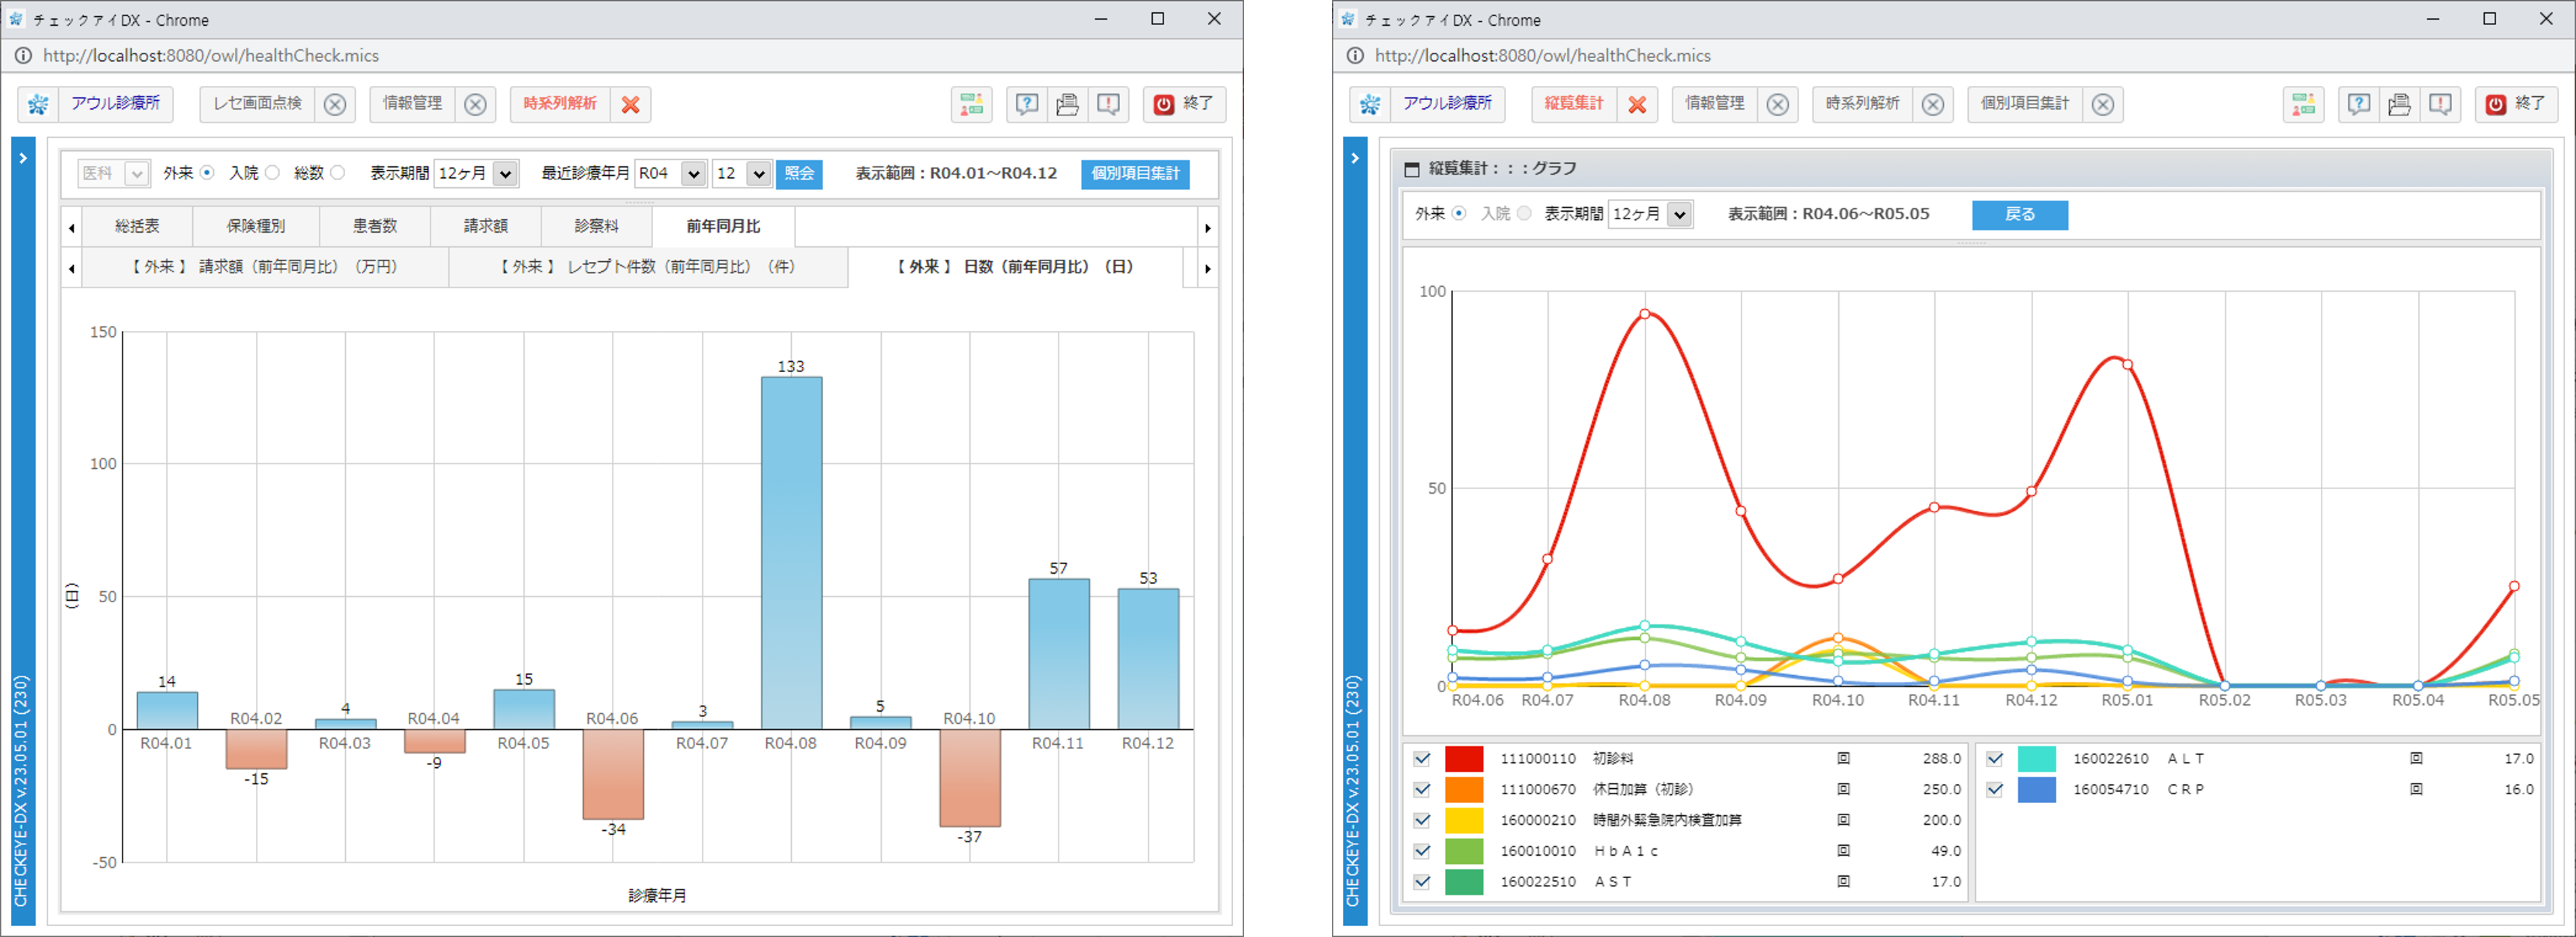Click the printer icon in right window
The image size is (2576, 937).
[x=2399, y=104]
